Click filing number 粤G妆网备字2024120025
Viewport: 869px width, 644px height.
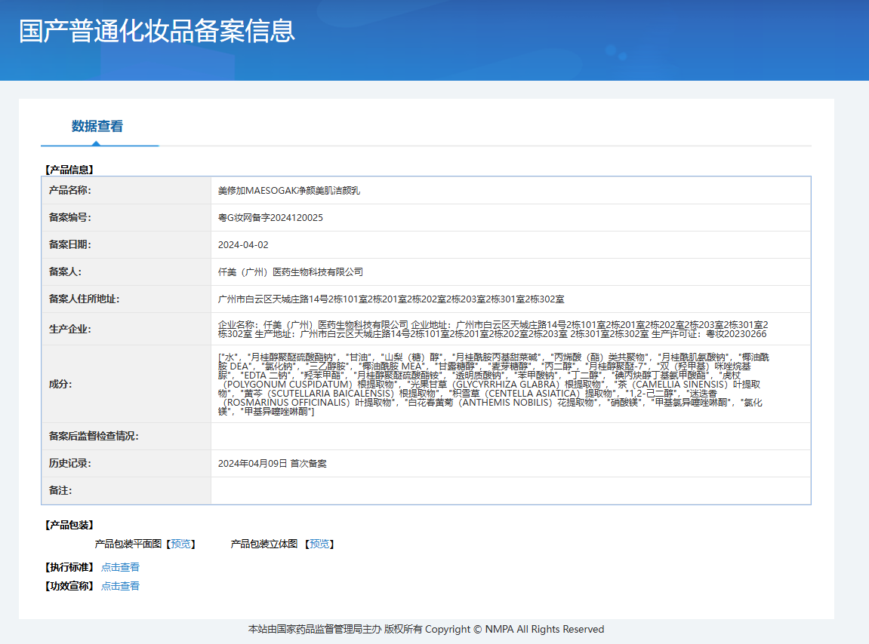point(270,218)
